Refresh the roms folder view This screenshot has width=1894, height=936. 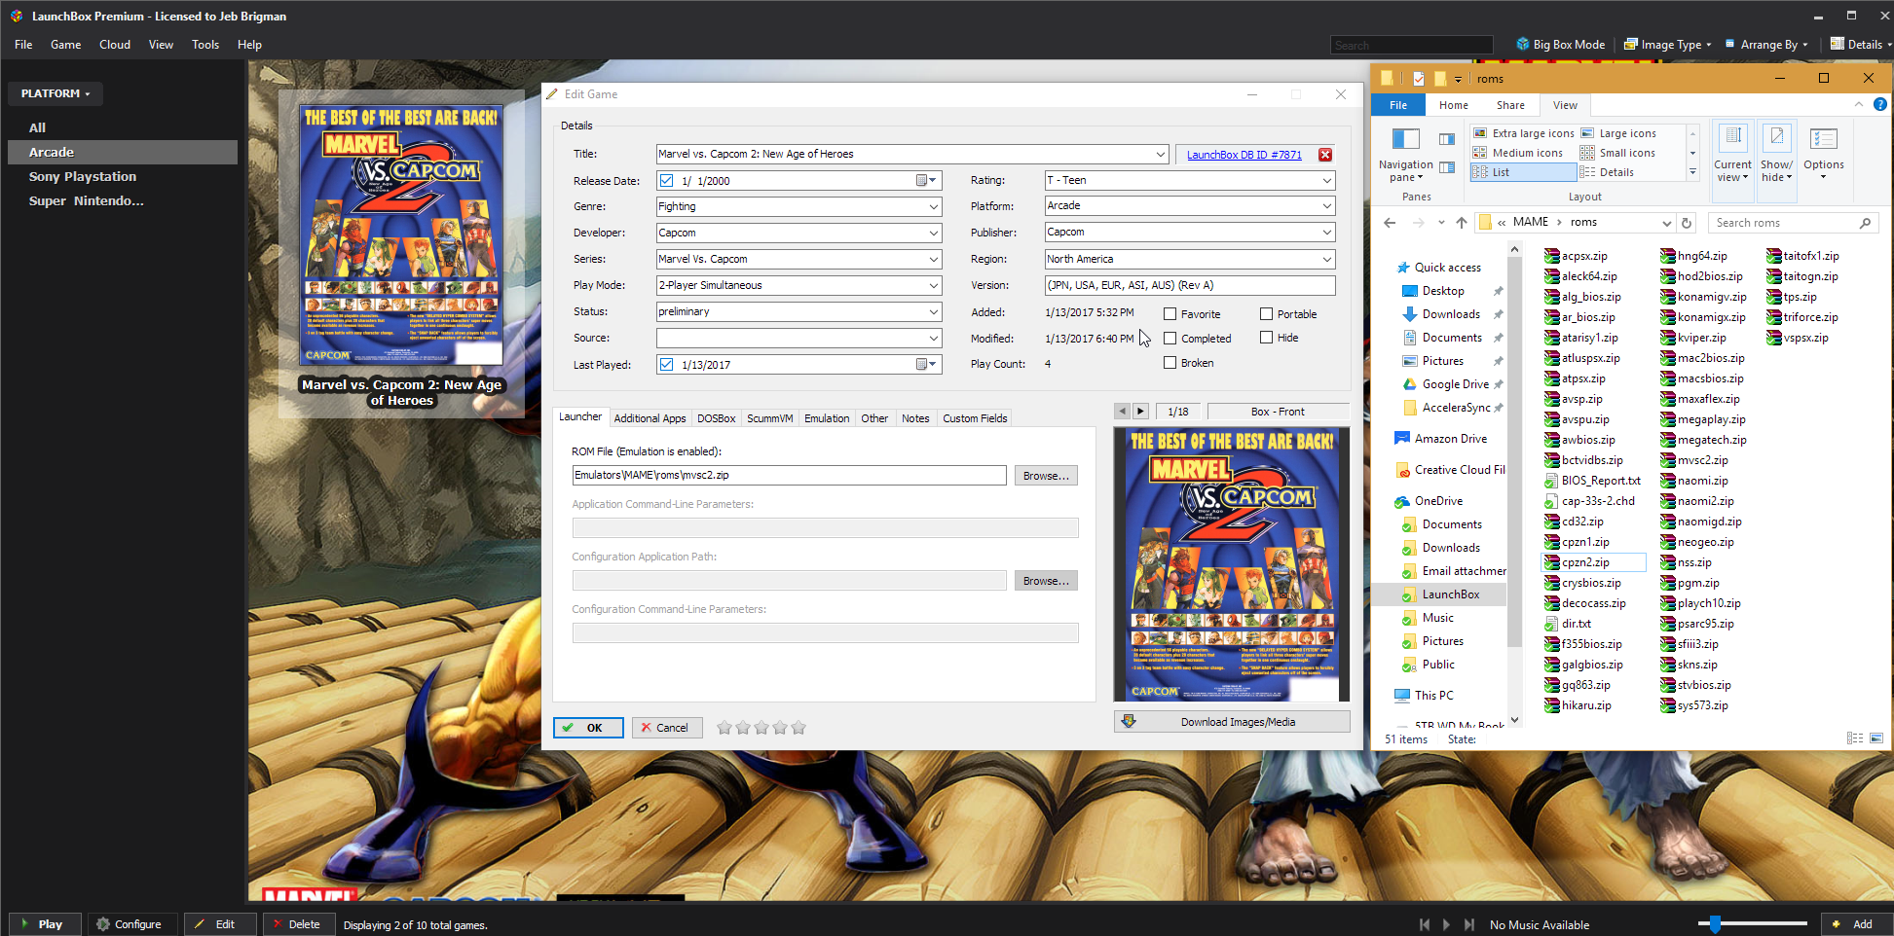(x=1687, y=223)
